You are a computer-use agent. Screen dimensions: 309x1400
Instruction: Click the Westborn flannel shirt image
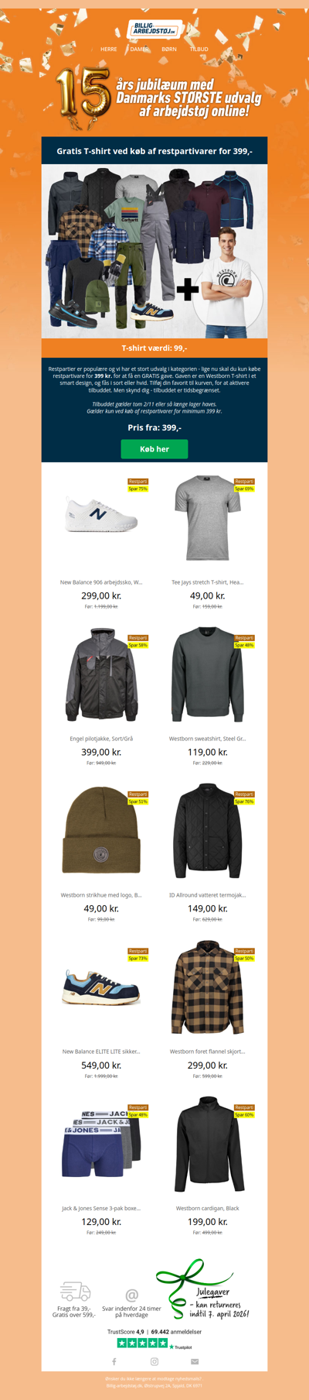(x=207, y=988)
